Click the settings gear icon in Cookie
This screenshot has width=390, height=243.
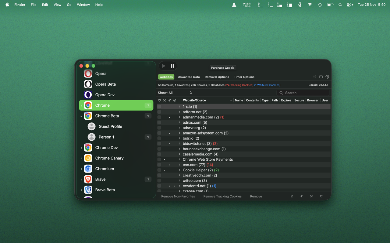click(327, 77)
